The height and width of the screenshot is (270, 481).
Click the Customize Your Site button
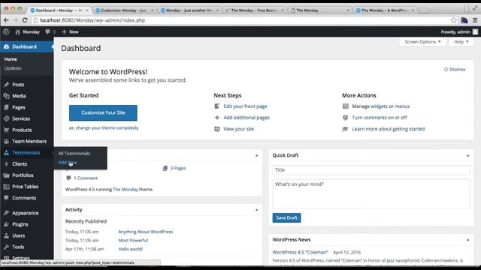tap(103, 112)
